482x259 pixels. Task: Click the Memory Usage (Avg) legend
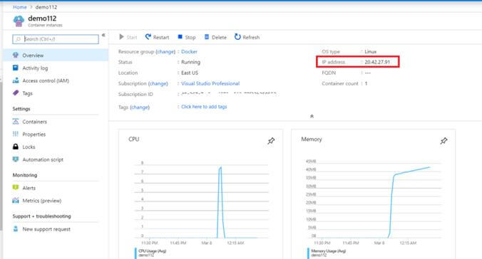pos(328,251)
